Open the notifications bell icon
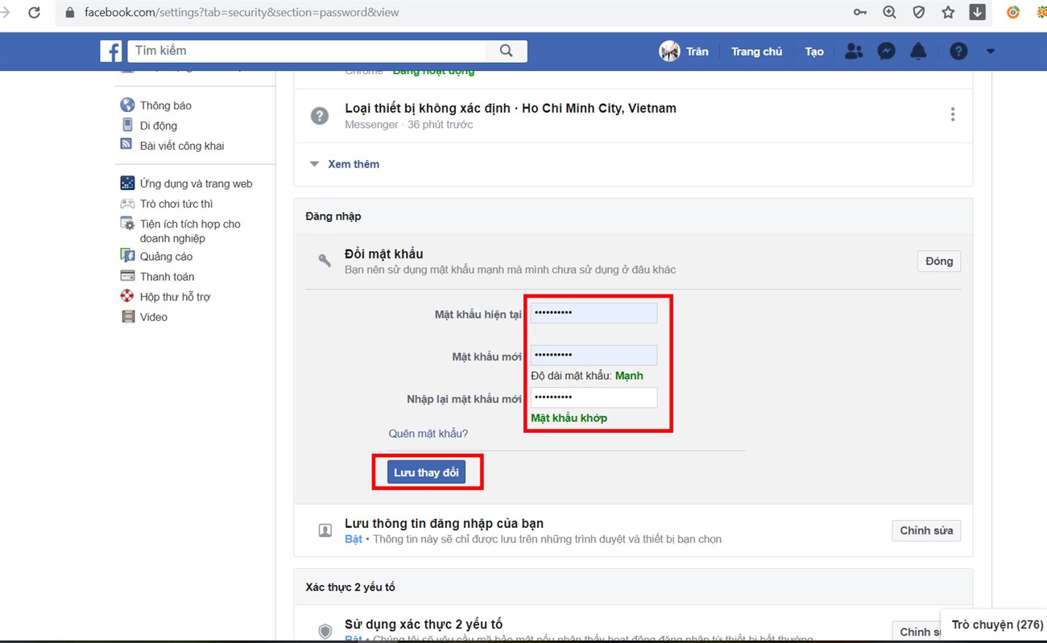This screenshot has width=1047, height=643. [x=918, y=52]
